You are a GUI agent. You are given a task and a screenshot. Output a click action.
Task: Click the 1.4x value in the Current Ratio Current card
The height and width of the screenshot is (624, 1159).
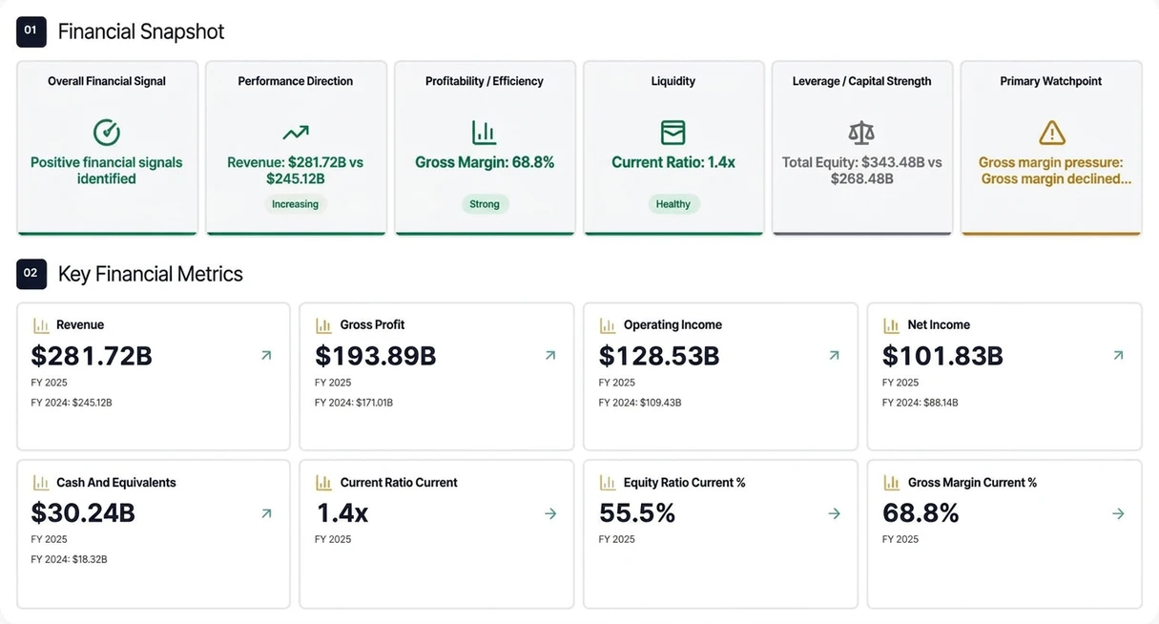(x=341, y=513)
